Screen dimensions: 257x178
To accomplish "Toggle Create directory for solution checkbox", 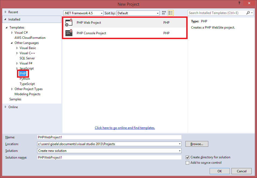I will pyautogui.click(x=187, y=157).
